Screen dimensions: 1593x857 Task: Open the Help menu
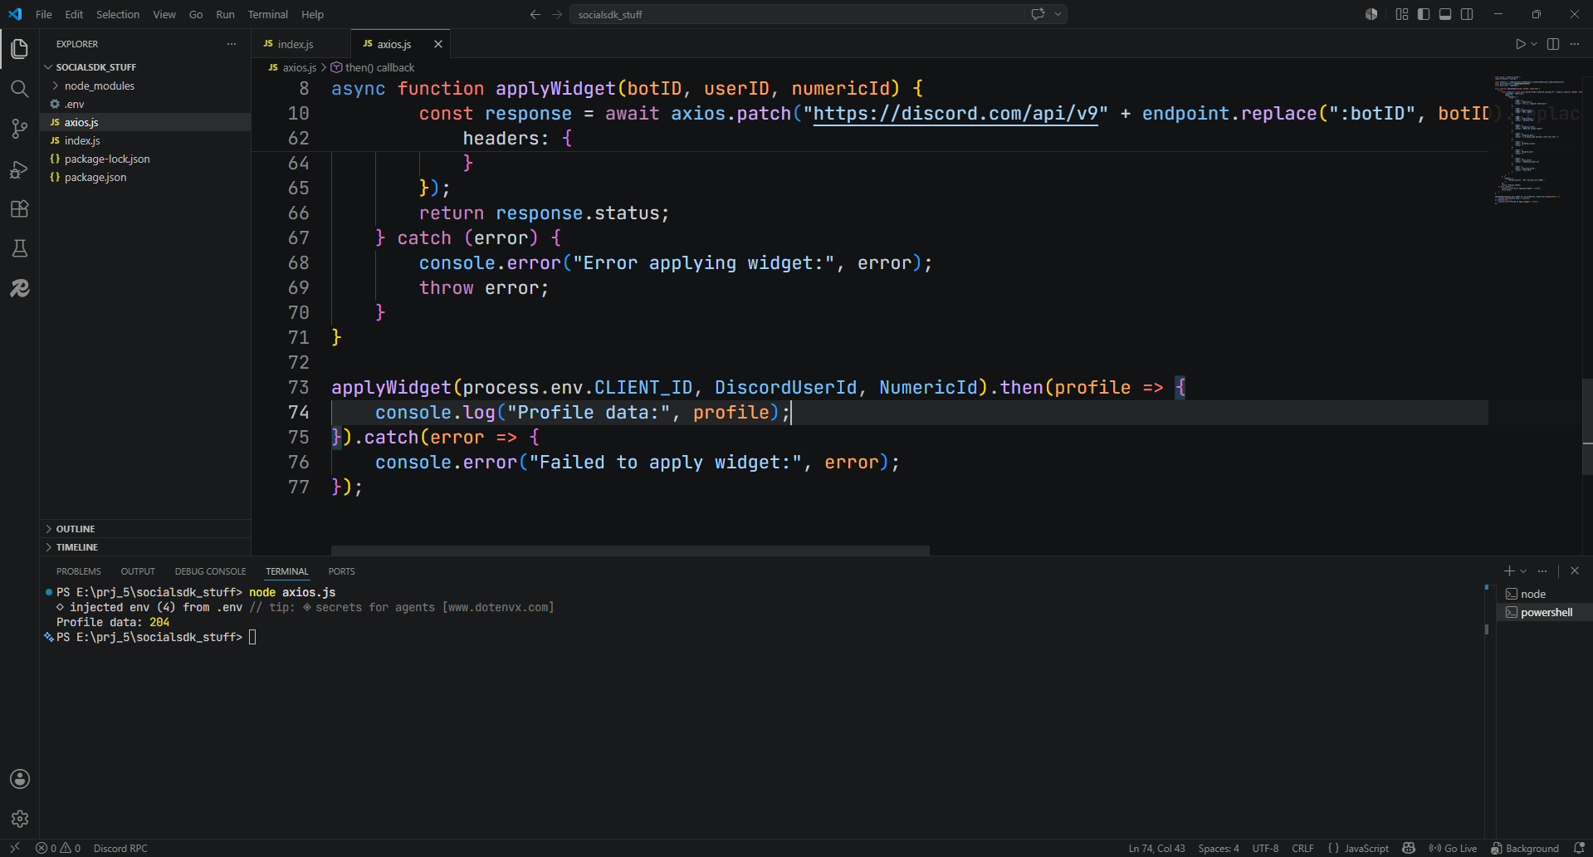tap(312, 14)
